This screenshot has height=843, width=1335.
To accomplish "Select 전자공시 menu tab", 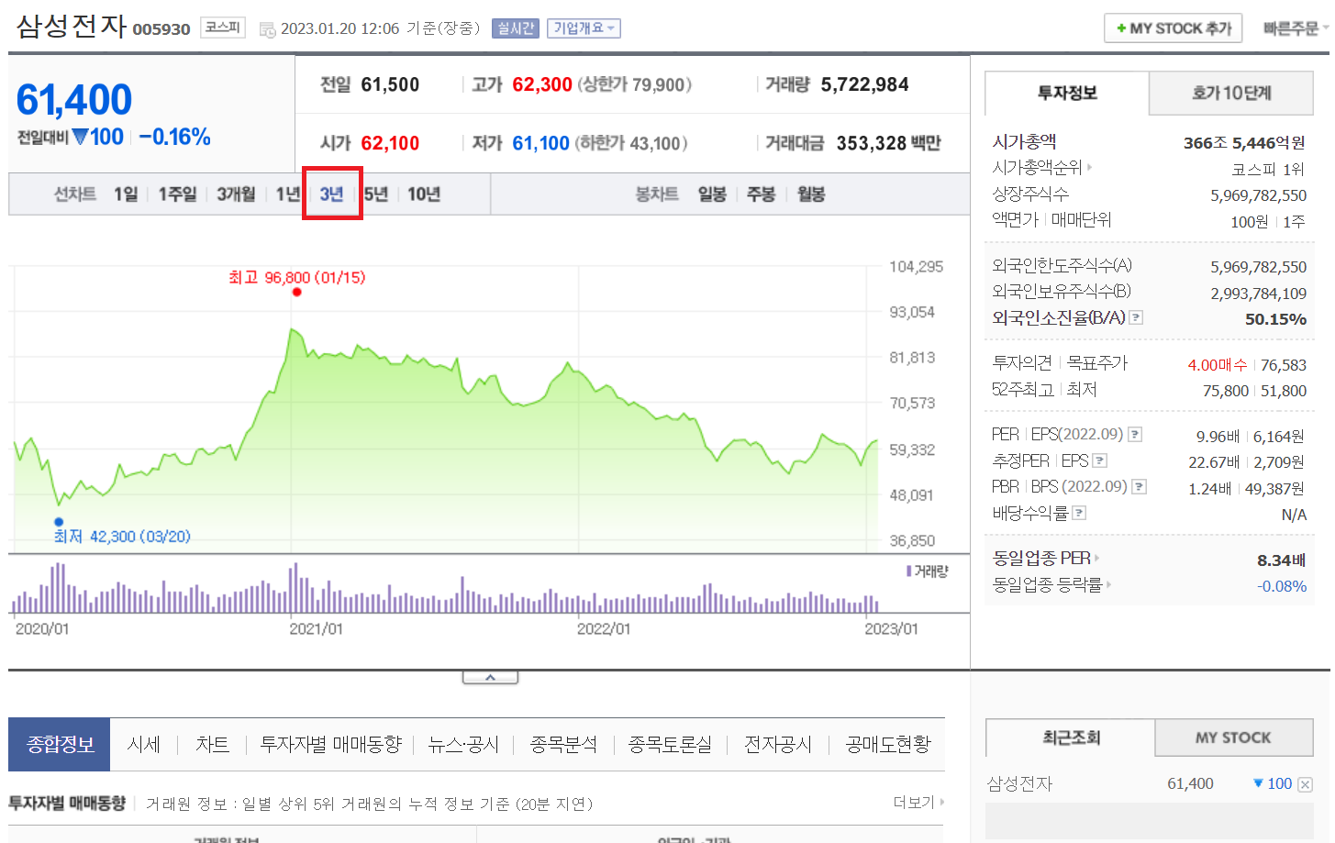I will pyautogui.click(x=778, y=744).
